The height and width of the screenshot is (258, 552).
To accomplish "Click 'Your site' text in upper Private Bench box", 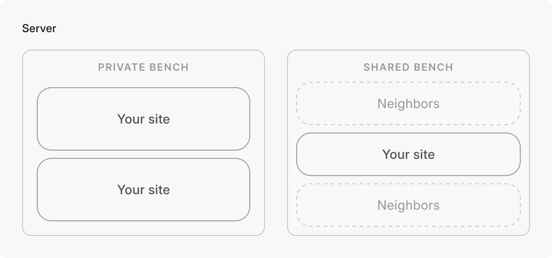I will (x=144, y=119).
